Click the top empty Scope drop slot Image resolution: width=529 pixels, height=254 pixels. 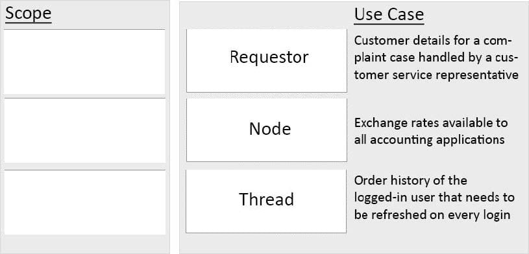coord(84,62)
